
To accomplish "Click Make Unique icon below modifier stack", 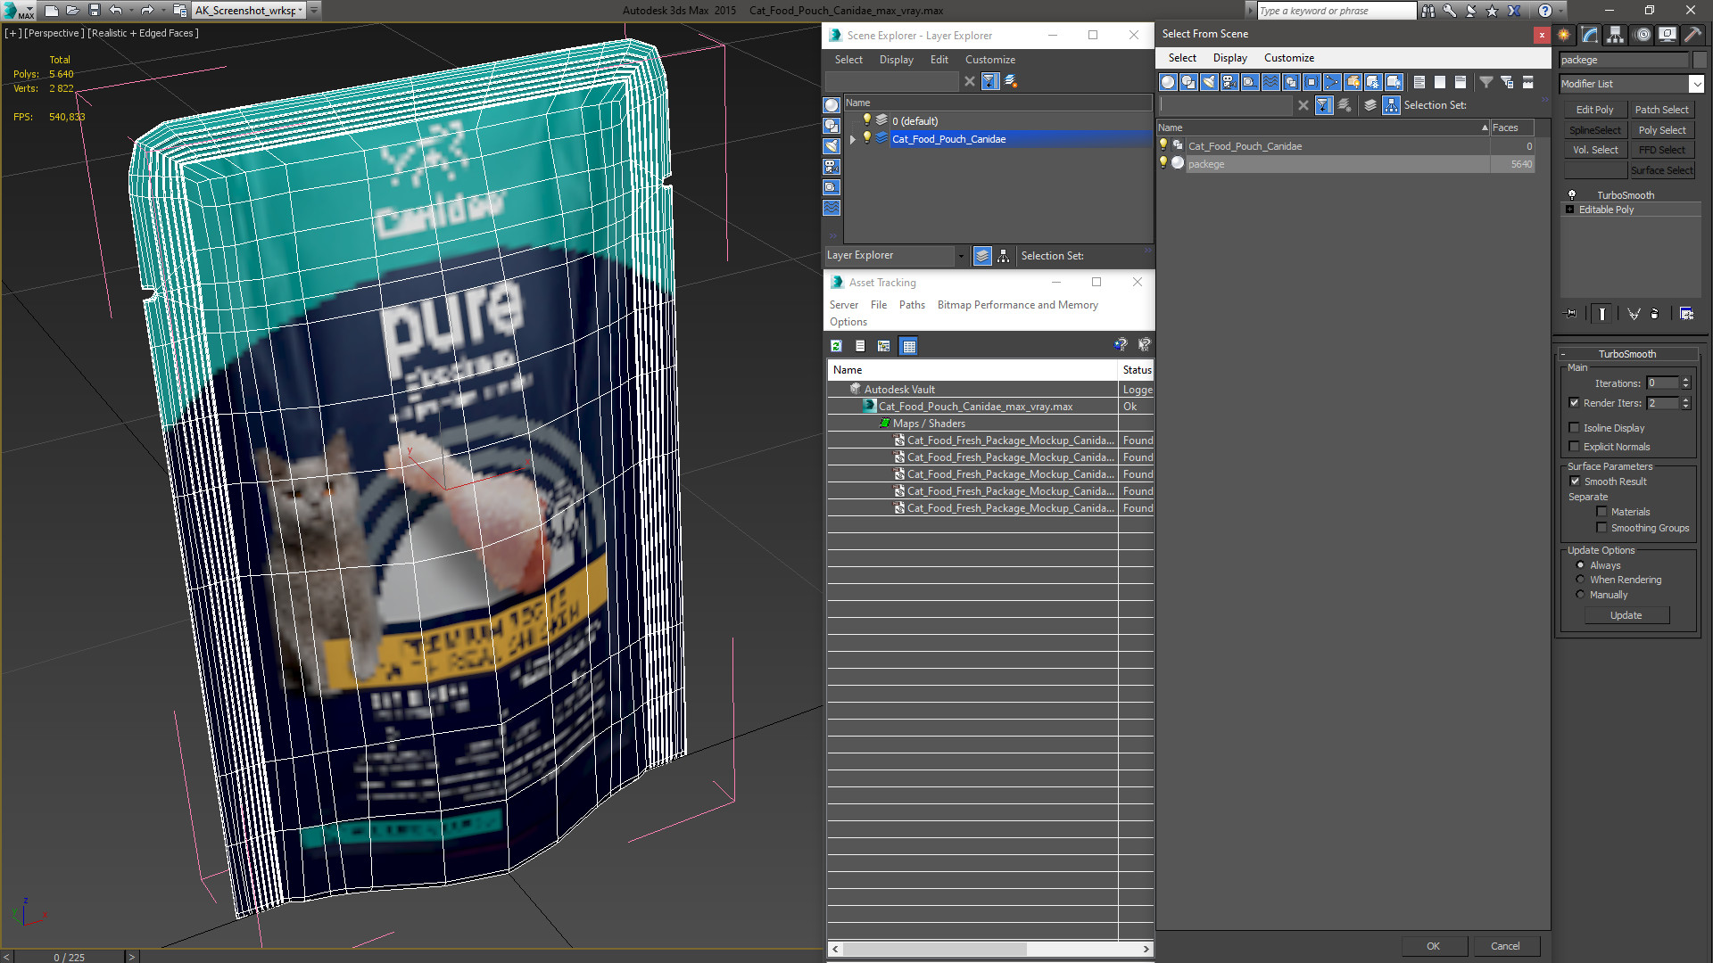I will point(1634,314).
